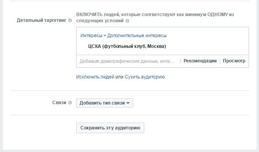Viewport: 259px width, 152px height.
Task: Click info icon beside Детальный таргетинг
Action: pos(70,20)
